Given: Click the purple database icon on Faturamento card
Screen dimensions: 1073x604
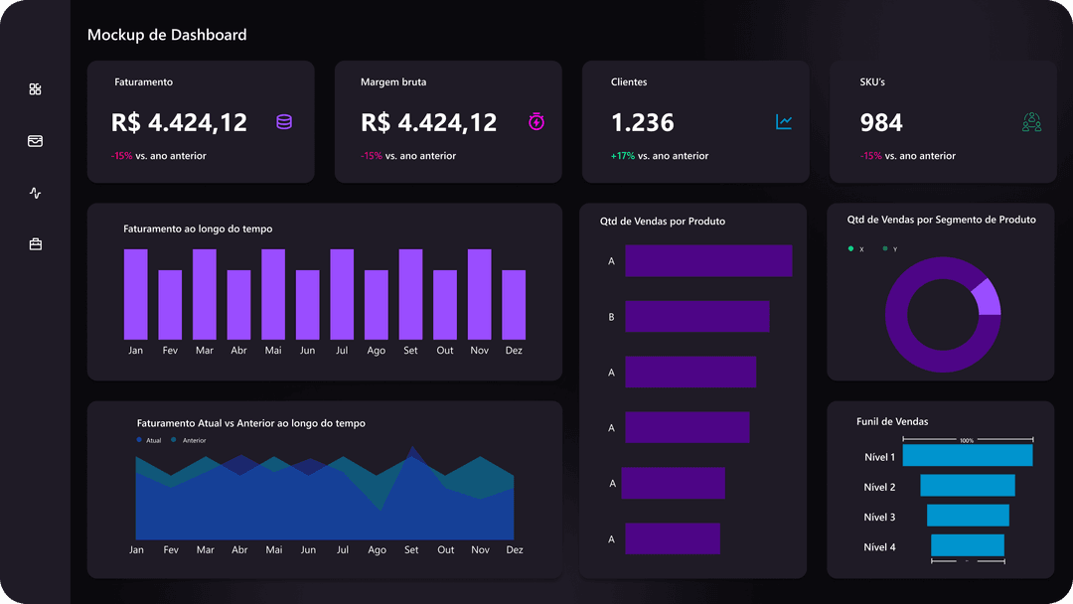Looking at the screenshot, I should 284,122.
